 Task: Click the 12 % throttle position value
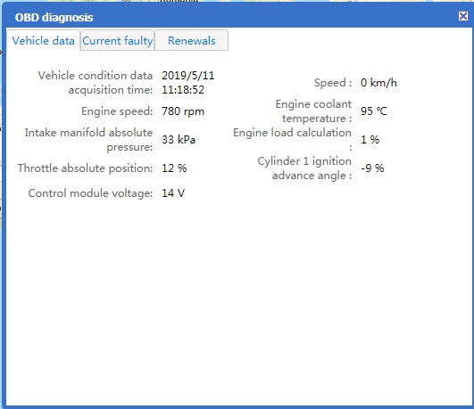[x=174, y=168]
